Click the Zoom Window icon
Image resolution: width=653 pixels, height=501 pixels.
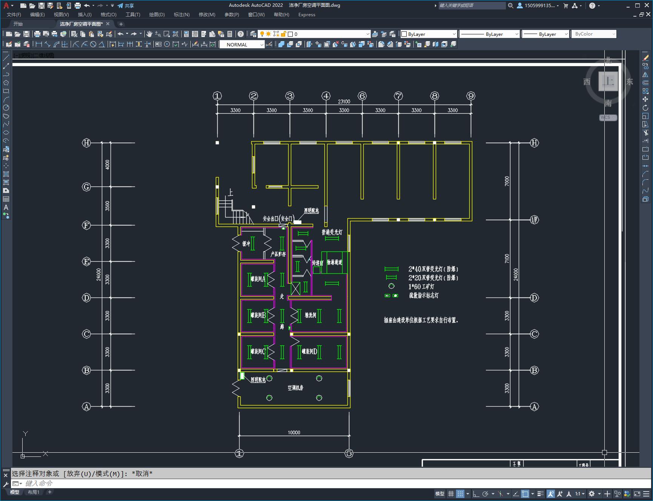click(167, 34)
